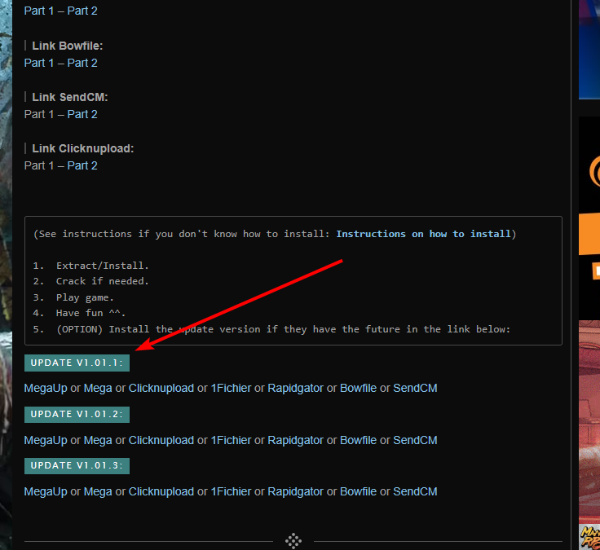Open Clicknupload link for Update V1.01.1
The height and width of the screenshot is (550, 600).
161,388
